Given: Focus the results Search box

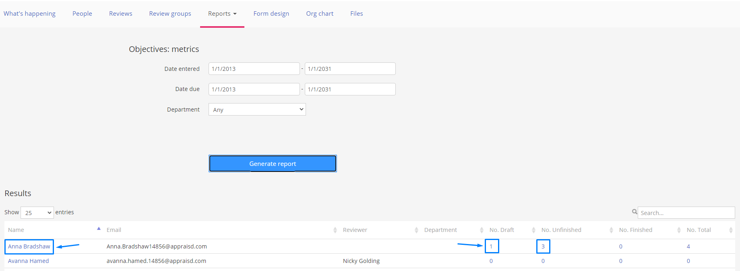Looking at the screenshot, I should [x=686, y=213].
